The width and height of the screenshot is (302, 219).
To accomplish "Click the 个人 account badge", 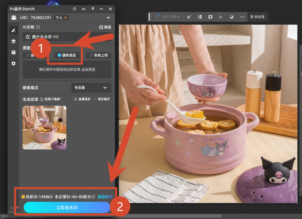I will click(x=61, y=18).
